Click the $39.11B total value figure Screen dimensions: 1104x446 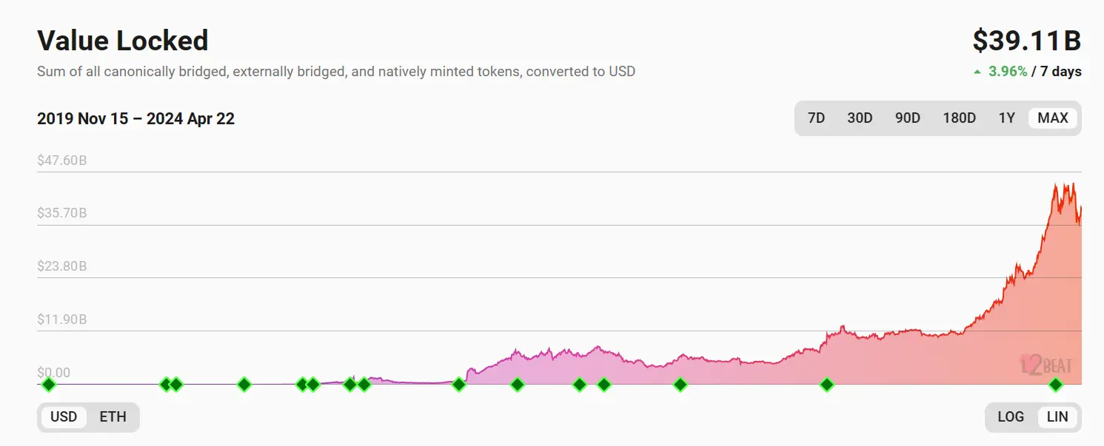[x=1026, y=41]
